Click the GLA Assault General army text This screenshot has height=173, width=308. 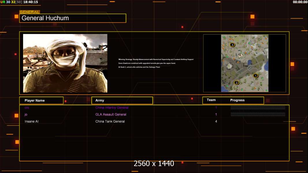[111, 114]
